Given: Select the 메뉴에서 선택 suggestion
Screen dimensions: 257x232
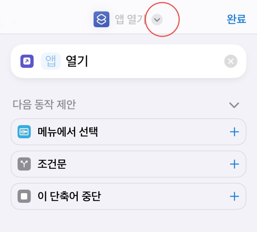Looking at the screenshot, I should (x=128, y=132).
